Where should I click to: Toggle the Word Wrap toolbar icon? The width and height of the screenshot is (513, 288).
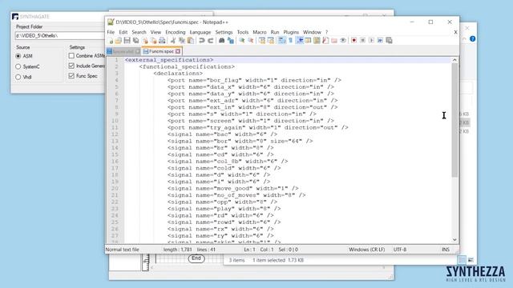point(281,41)
